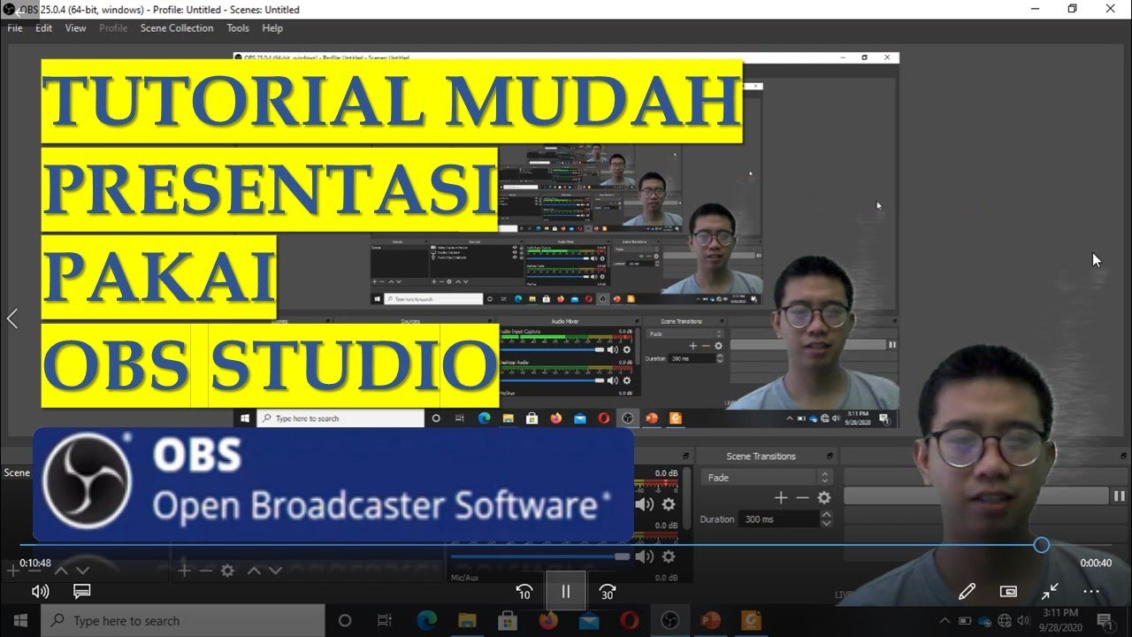This screenshot has width=1132, height=637.
Task: Switch to OBS Studio on the taskbar
Action: [669, 620]
